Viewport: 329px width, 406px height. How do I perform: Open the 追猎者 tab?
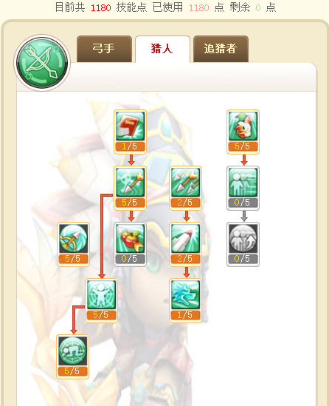click(221, 49)
